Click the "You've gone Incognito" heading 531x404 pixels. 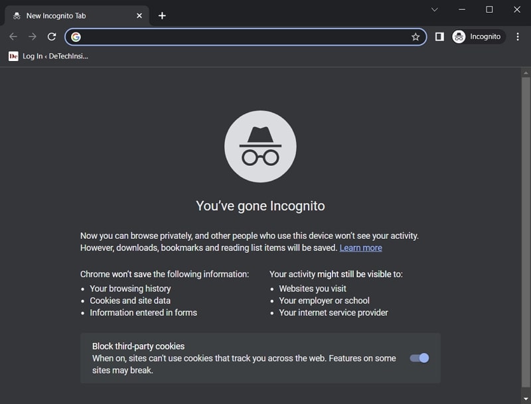point(260,206)
